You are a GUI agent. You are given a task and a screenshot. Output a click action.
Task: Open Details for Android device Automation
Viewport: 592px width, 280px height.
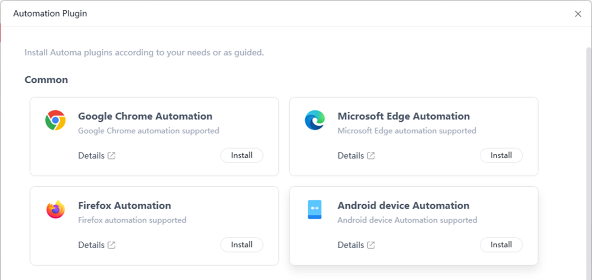coord(350,245)
